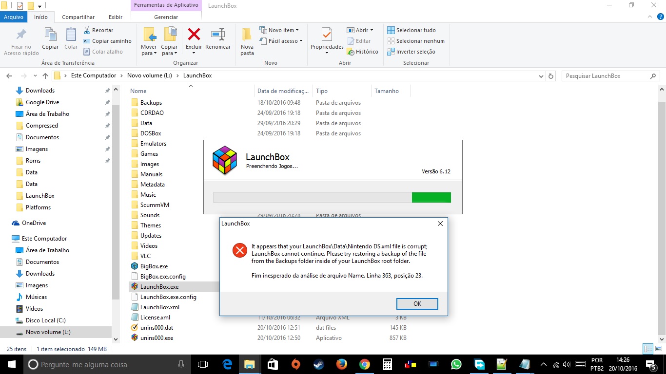Click the Histórico button
The image size is (666, 374).
pos(362,52)
